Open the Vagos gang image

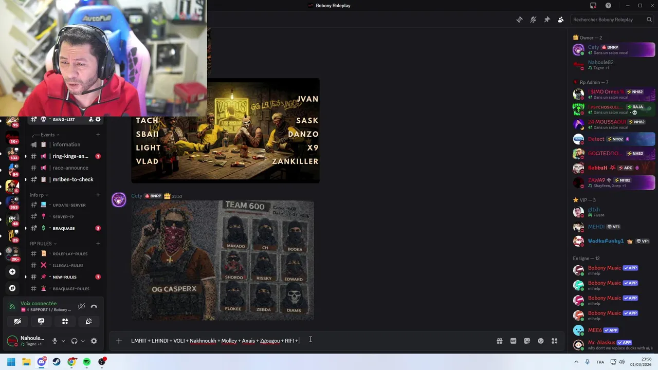(225, 131)
